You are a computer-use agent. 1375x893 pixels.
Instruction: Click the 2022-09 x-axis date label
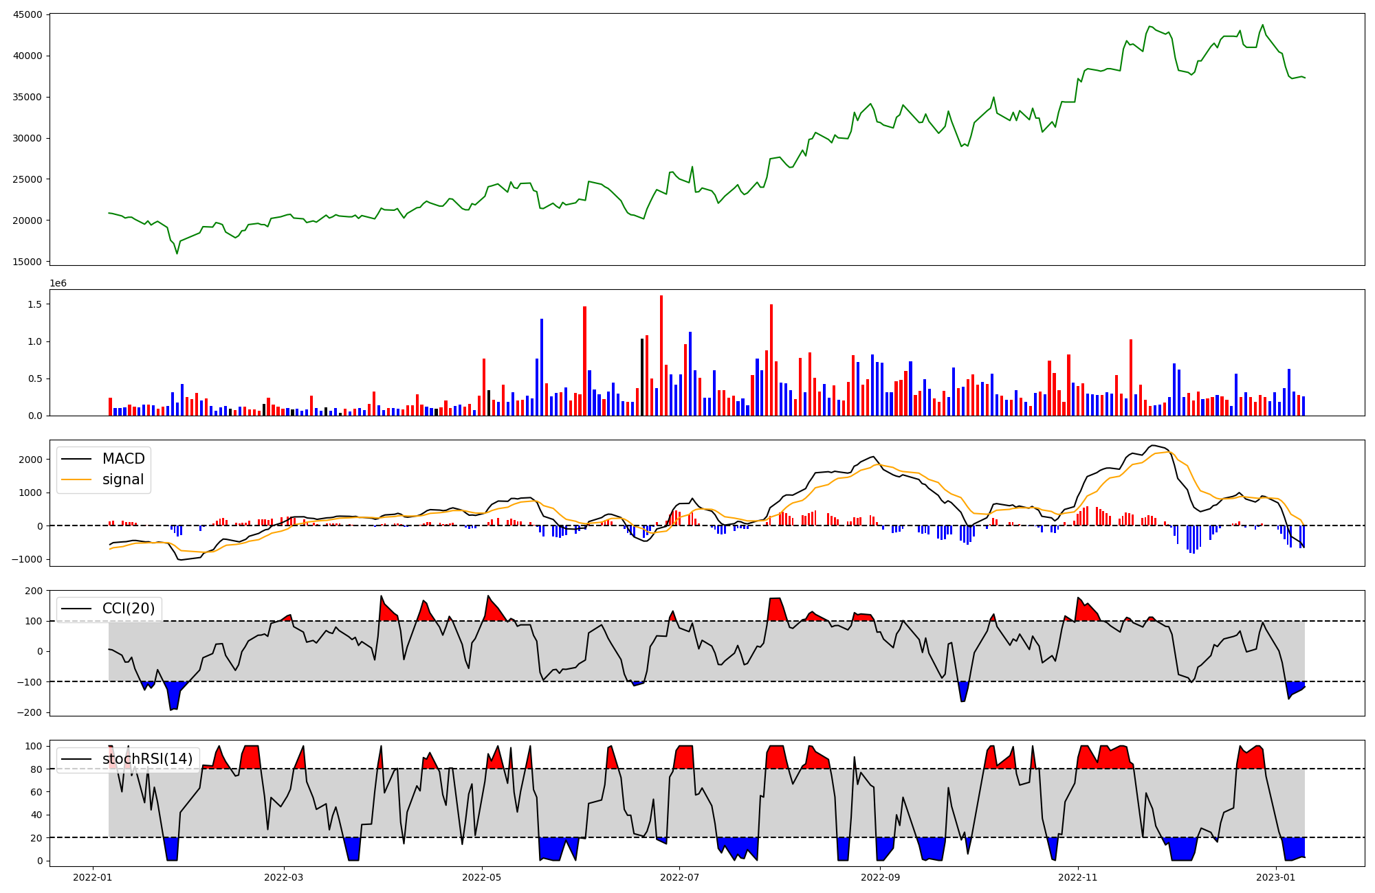point(880,877)
